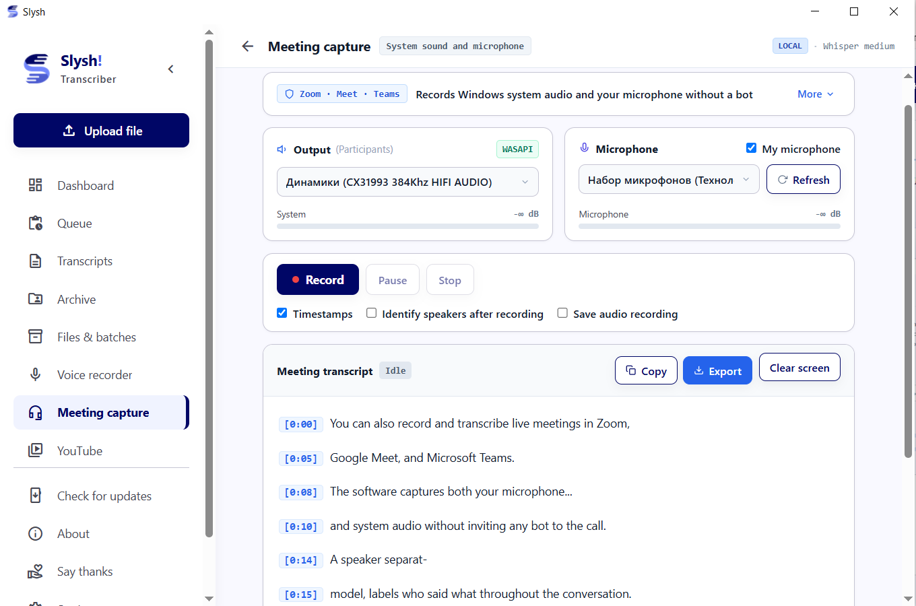Viewport: 916px width, 606px height.
Task: Click the microphone icon beside Microphone heading
Action: (x=584, y=148)
